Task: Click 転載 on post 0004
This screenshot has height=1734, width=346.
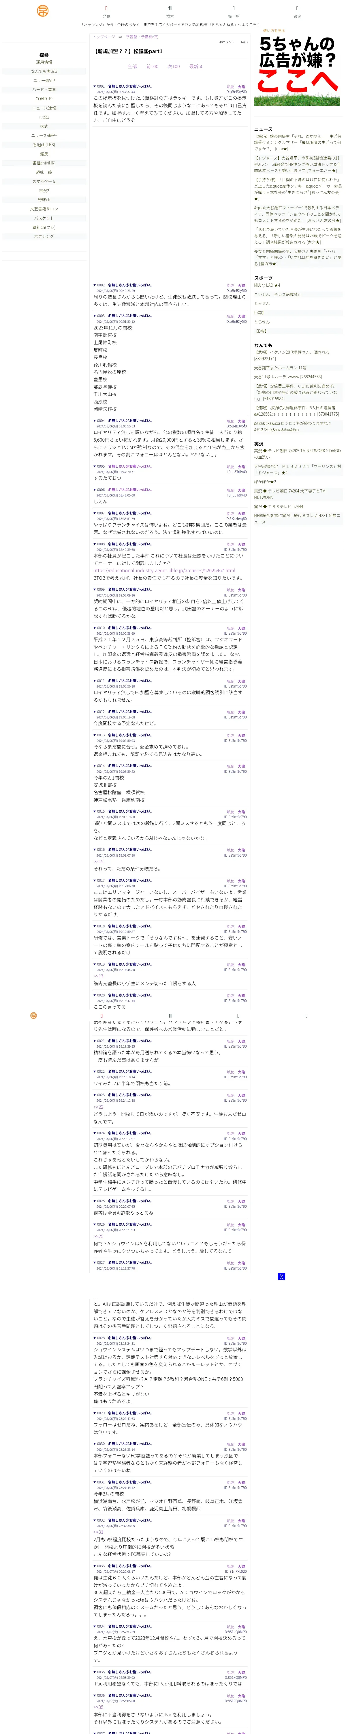Action: (x=230, y=421)
